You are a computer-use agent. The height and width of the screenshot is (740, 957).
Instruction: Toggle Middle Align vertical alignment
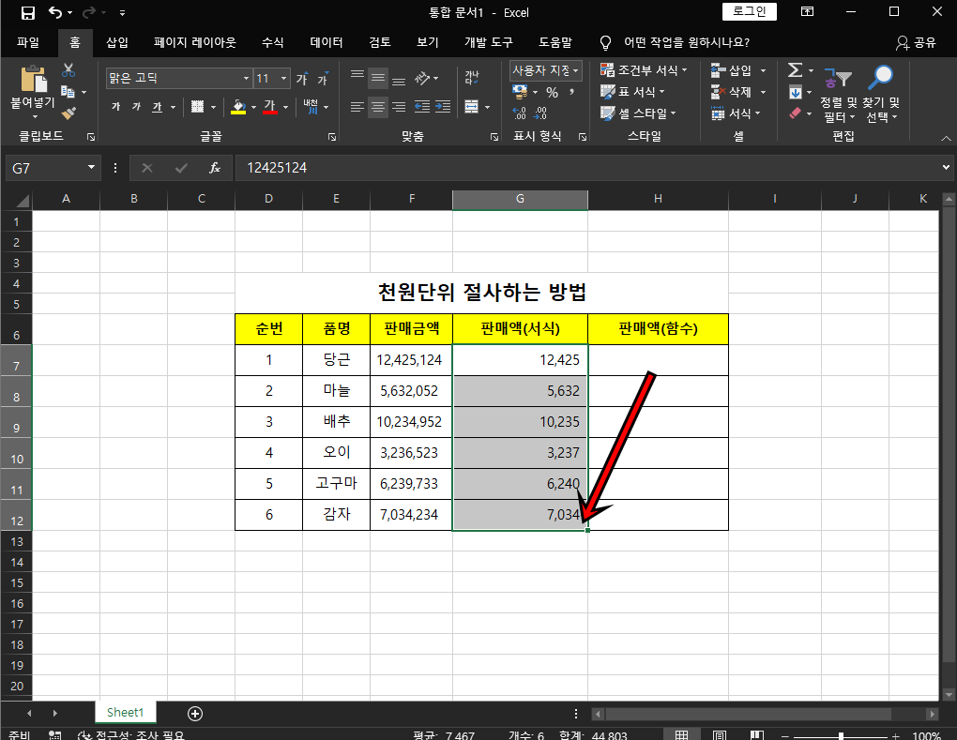378,78
